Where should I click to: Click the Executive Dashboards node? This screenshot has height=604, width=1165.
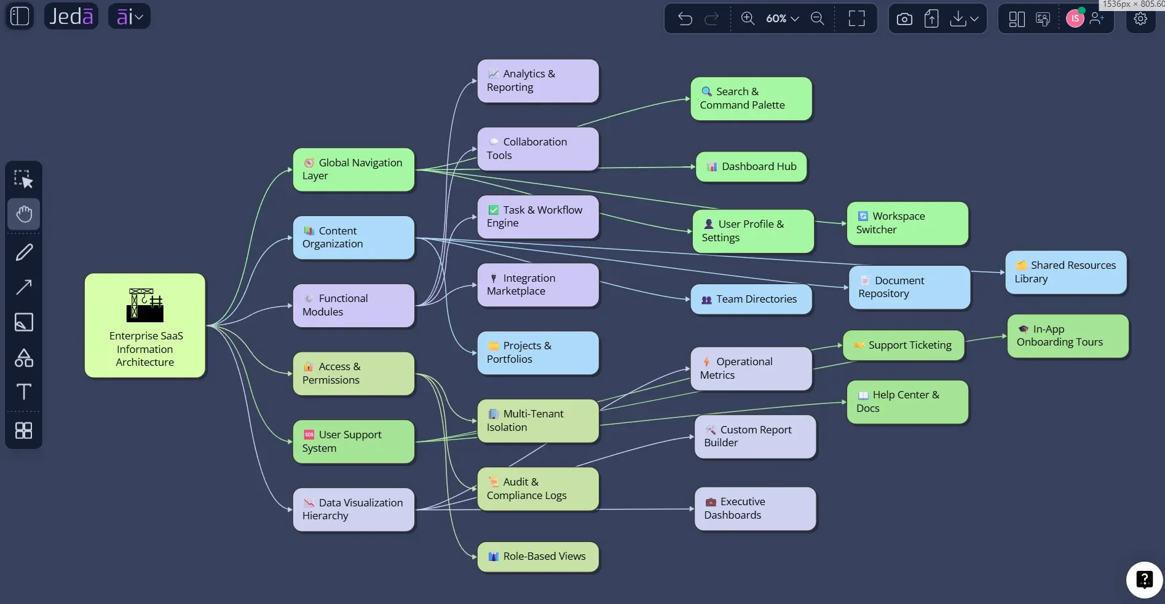coord(756,508)
